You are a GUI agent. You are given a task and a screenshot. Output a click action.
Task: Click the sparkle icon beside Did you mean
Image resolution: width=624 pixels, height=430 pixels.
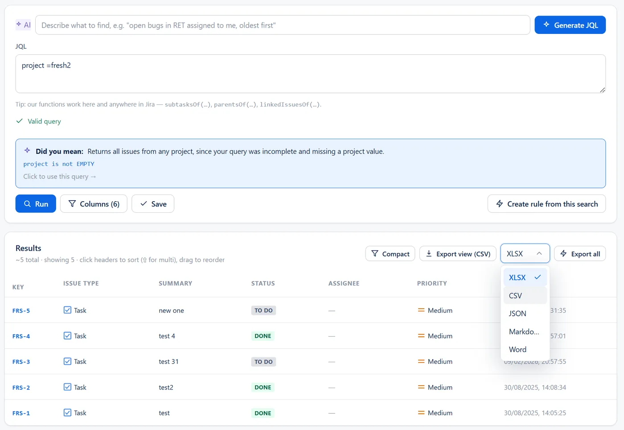coord(27,150)
